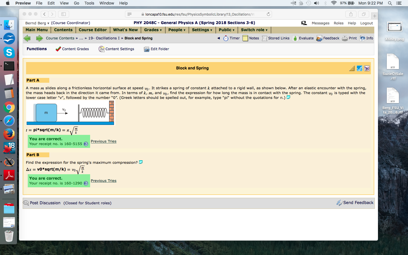Click the Safari address bar
Screen dimensions: 408x255
tap(198, 14)
